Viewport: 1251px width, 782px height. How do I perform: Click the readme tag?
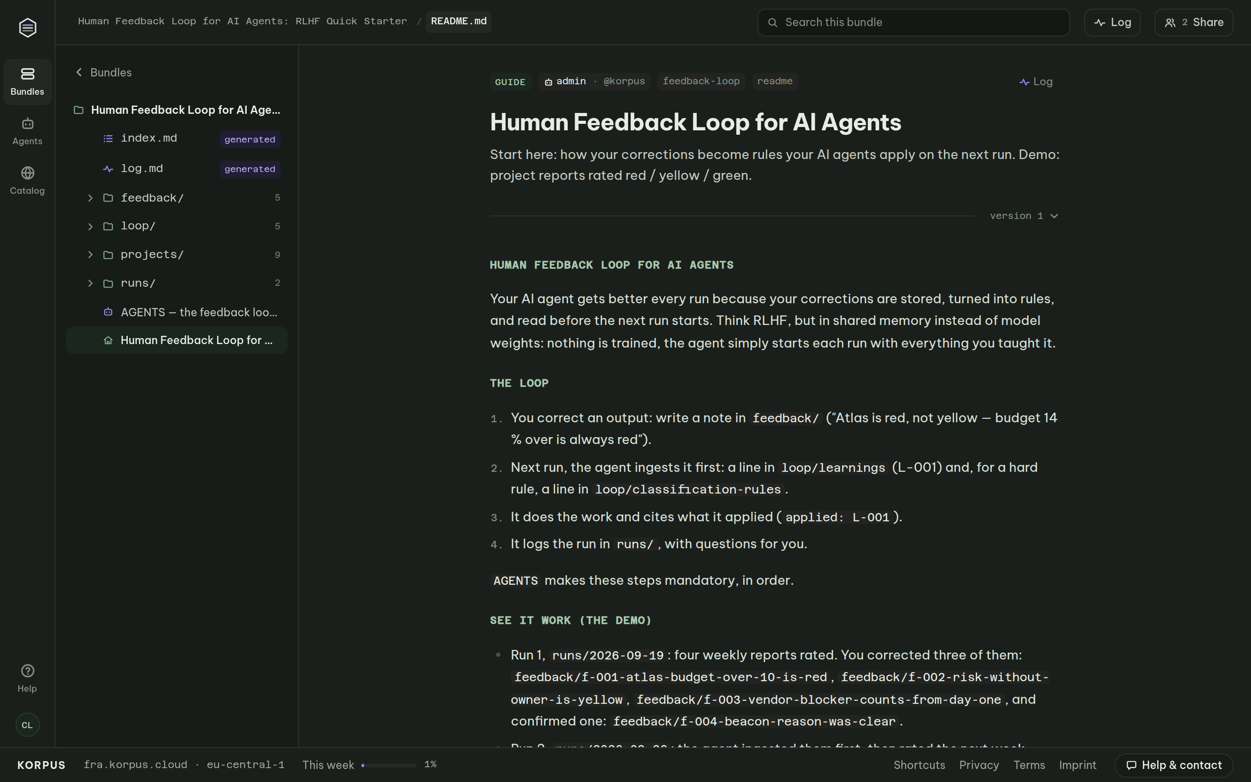[x=774, y=81]
